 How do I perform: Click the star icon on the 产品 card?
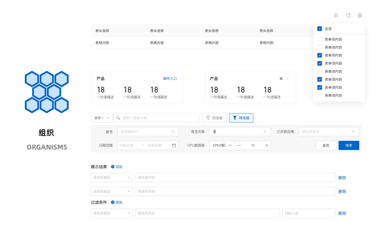pos(281,78)
